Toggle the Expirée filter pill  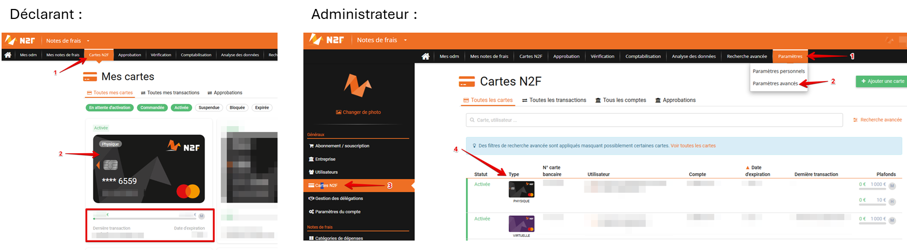tap(262, 107)
